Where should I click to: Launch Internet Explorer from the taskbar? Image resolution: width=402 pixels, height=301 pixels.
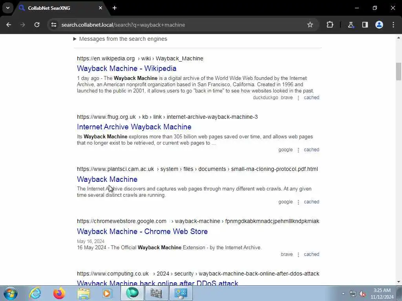35,293
